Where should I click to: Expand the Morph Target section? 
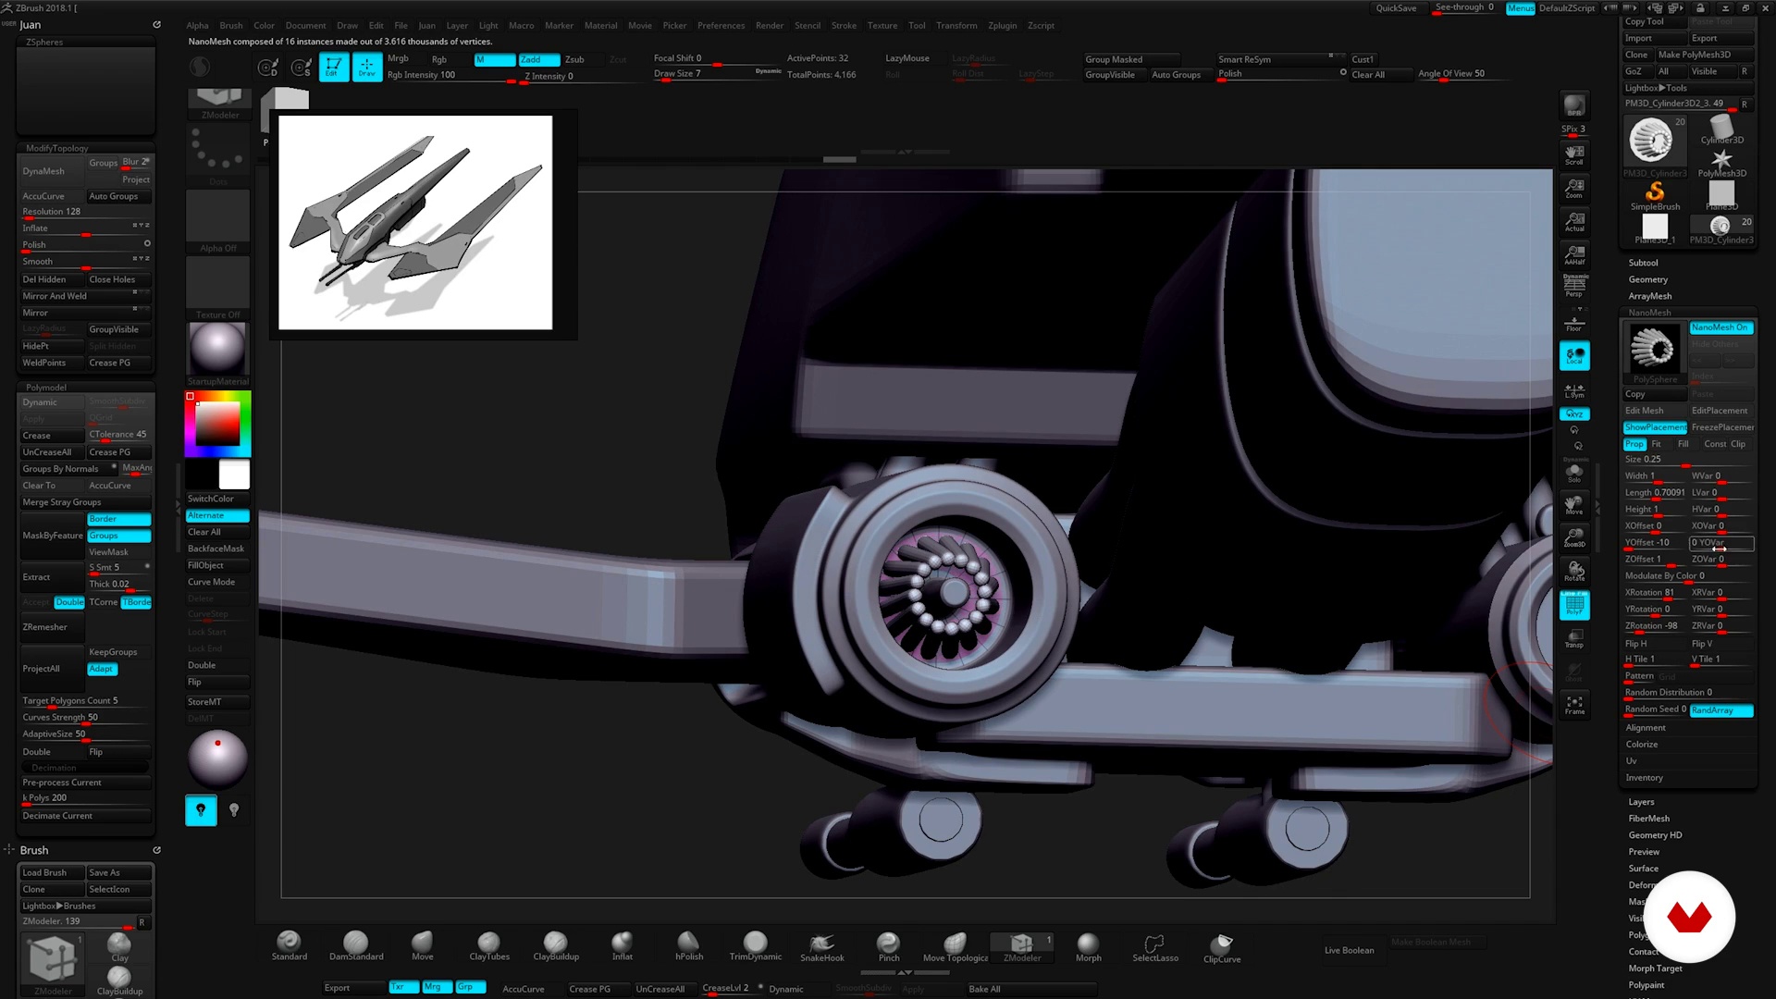pos(1656,968)
